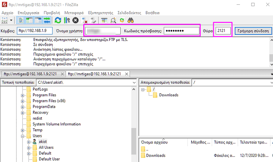Click the Γρήγορη σύνδεση quickconnect button
273x162 pixels.
pyautogui.click(x=253, y=31)
